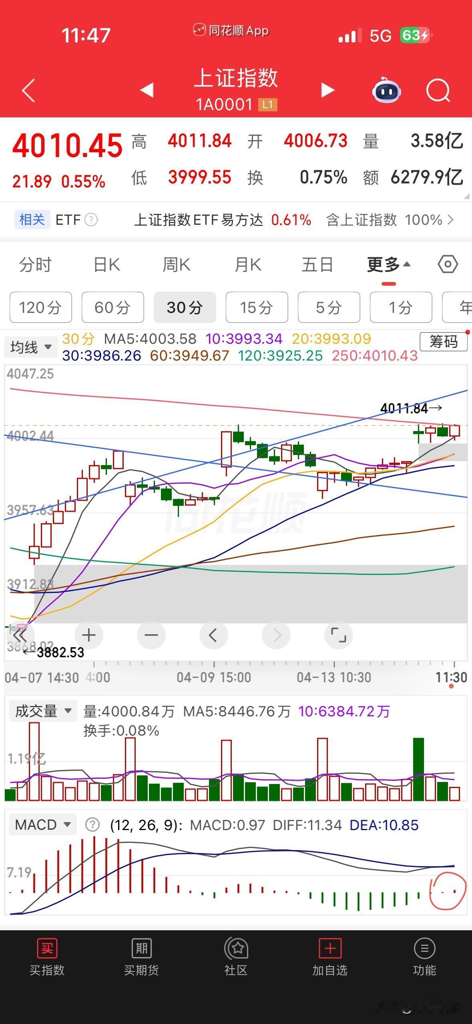Select the 30分 period

[185, 307]
